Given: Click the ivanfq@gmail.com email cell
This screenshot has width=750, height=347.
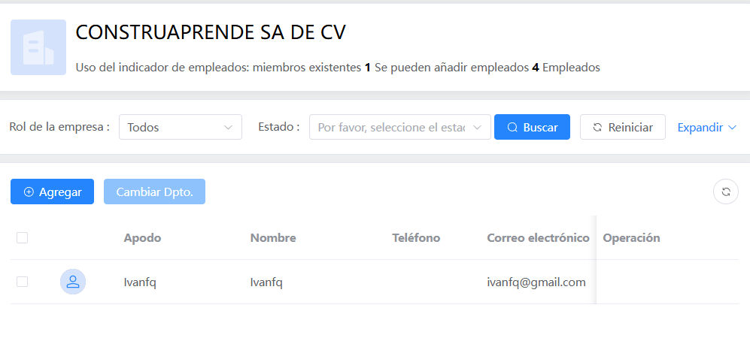Looking at the screenshot, I should 536,282.
